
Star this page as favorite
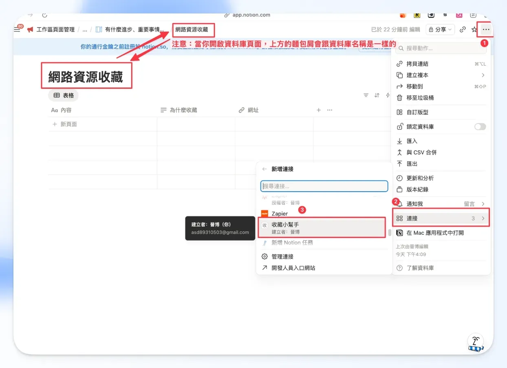point(474,29)
